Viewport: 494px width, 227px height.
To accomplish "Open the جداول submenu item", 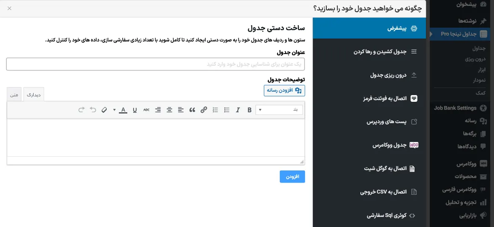I will point(479,48).
